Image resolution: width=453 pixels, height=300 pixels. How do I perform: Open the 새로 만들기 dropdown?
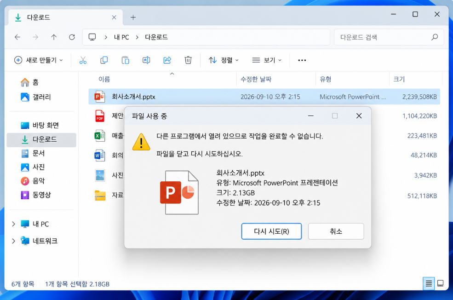pyautogui.click(x=39, y=60)
